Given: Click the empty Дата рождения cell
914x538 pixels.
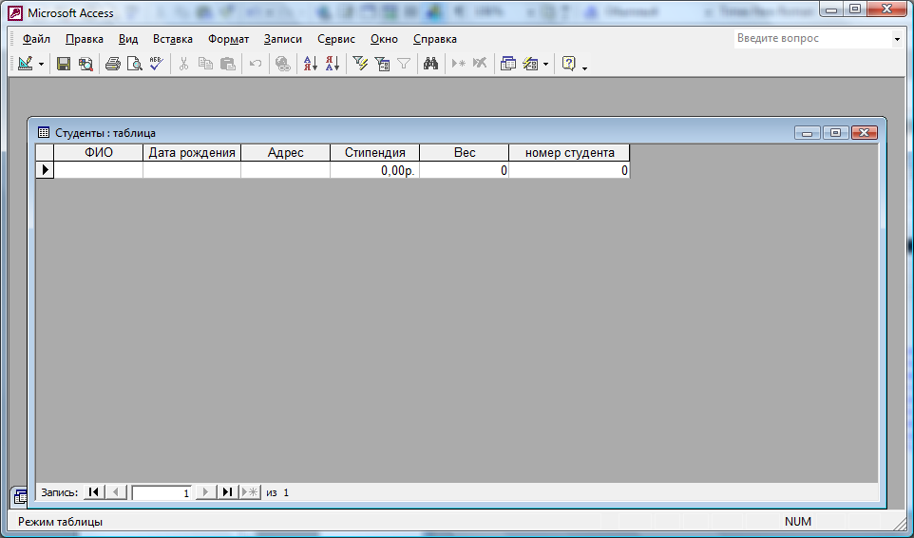Looking at the screenshot, I should pos(192,170).
